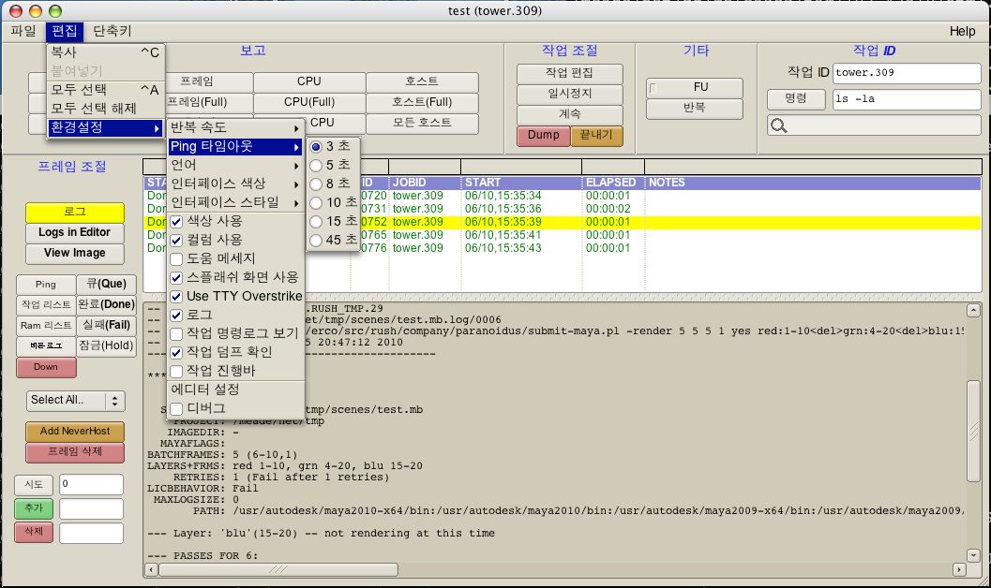Screen dimensions: 991x588
Task: Expand the Ping 타임아웃 submenu
Action: 235,146
